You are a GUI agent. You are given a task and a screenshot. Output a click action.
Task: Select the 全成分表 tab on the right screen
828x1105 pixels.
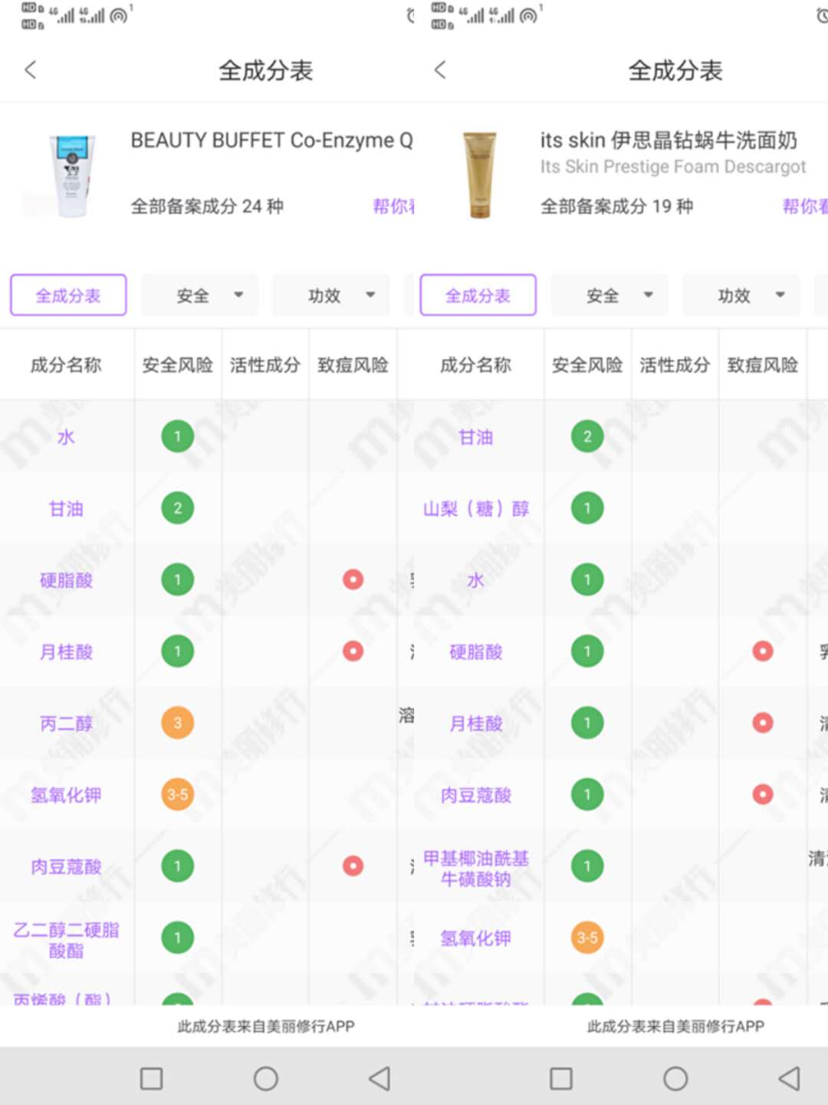click(478, 295)
